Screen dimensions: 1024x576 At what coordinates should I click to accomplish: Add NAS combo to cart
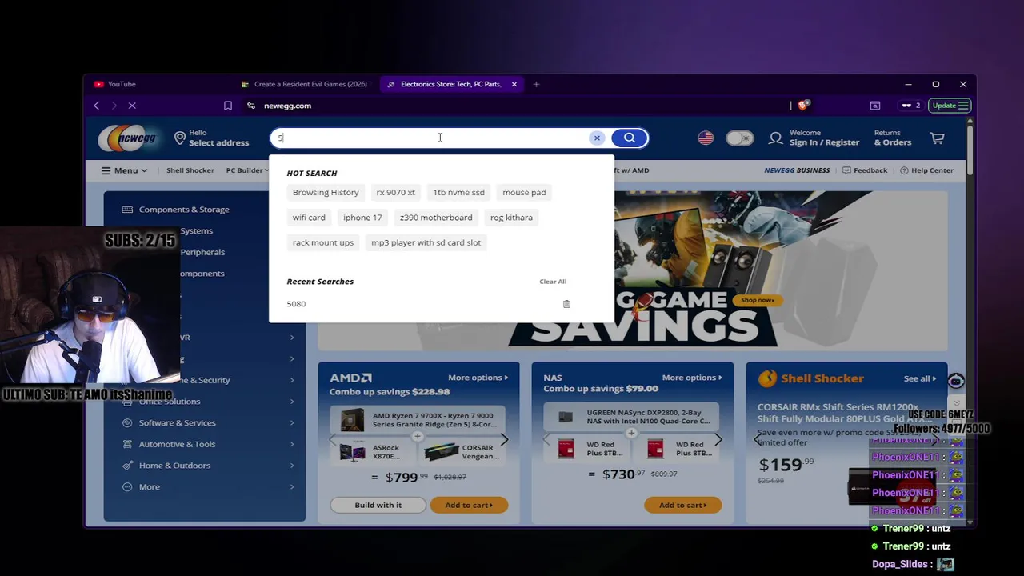point(682,505)
